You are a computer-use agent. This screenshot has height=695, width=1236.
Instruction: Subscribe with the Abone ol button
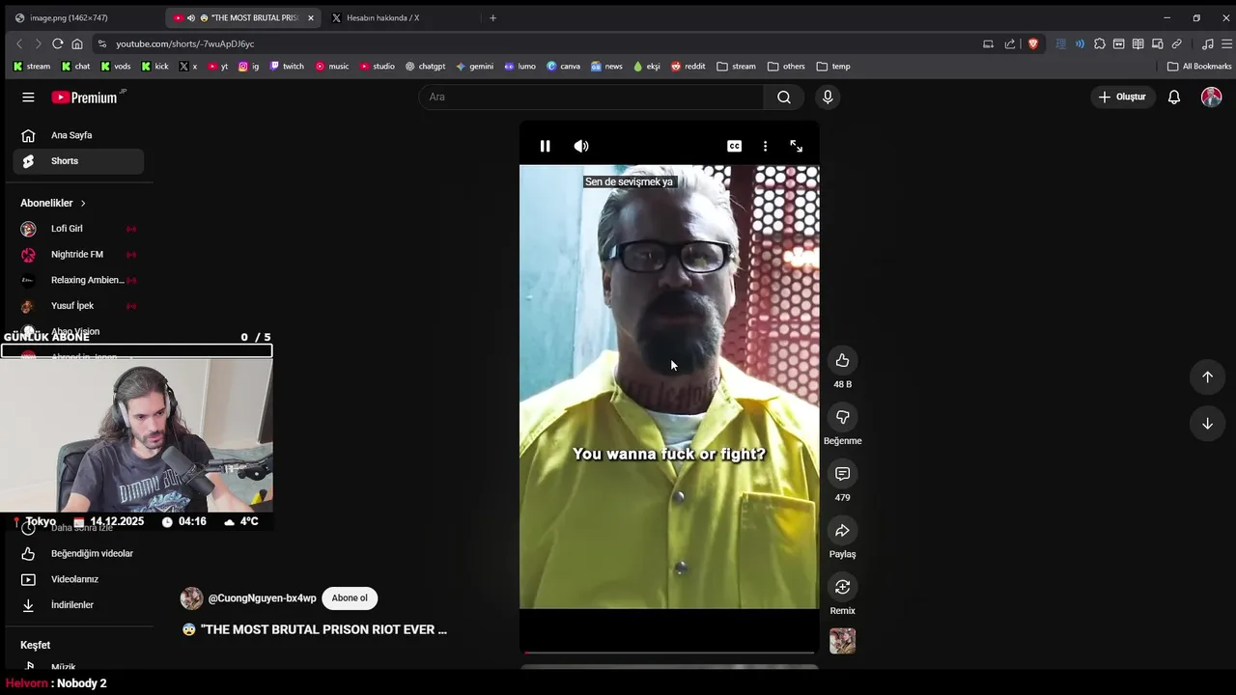click(x=350, y=598)
